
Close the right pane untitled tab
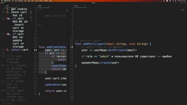pyautogui.click(x=85, y=6)
